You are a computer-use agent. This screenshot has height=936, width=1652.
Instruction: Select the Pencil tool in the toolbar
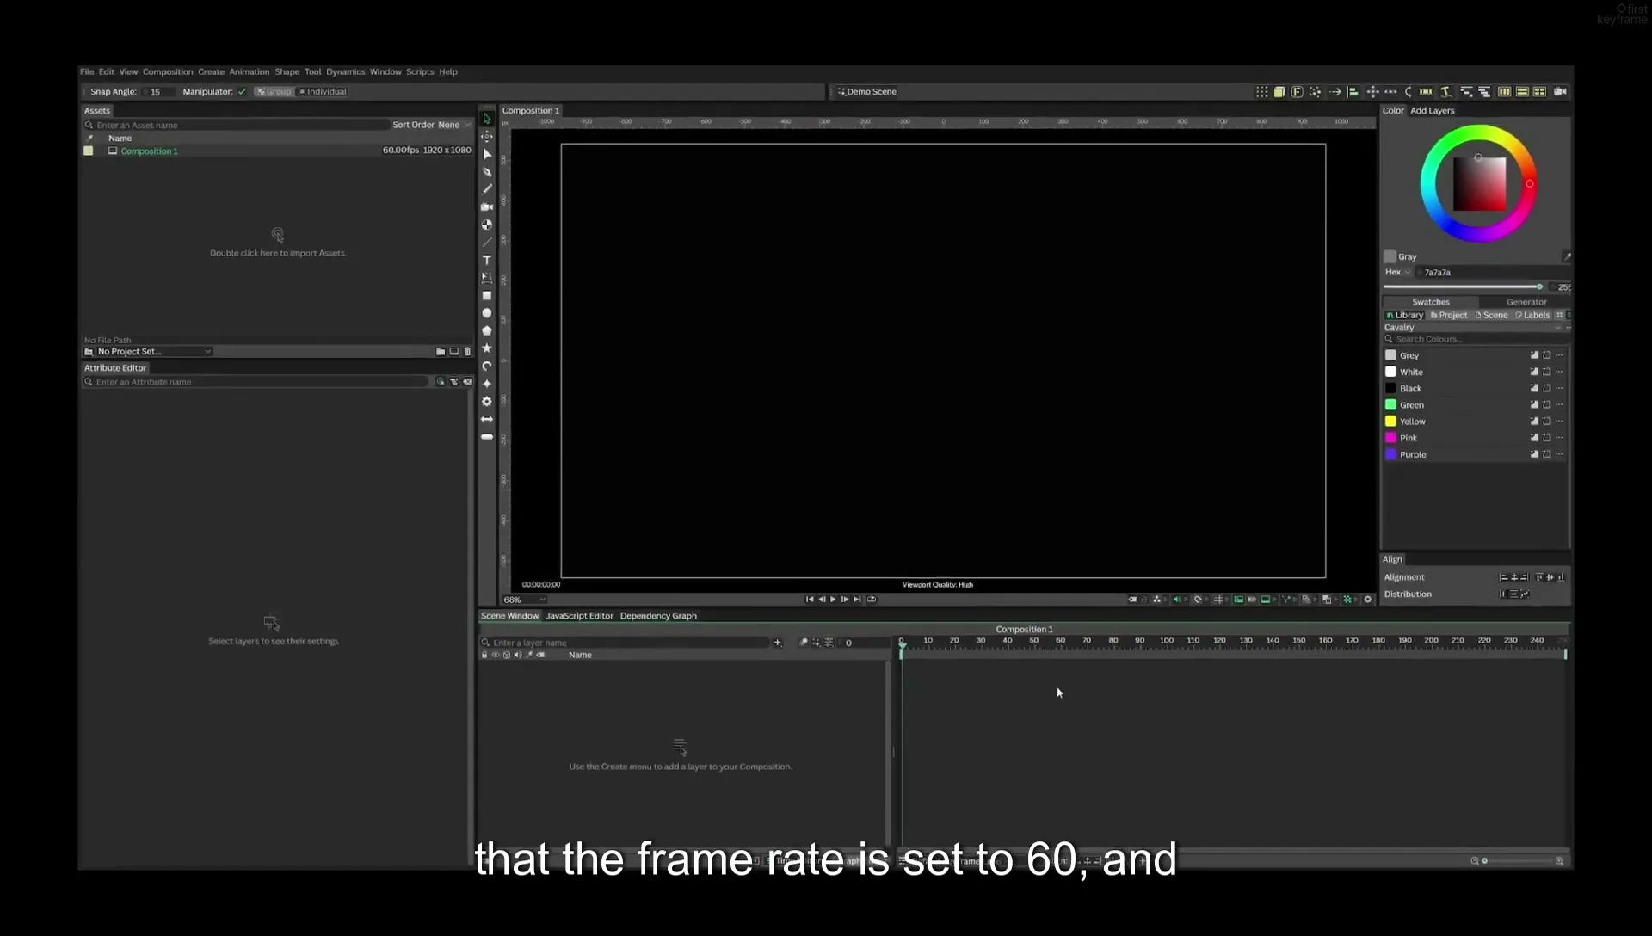tap(487, 189)
